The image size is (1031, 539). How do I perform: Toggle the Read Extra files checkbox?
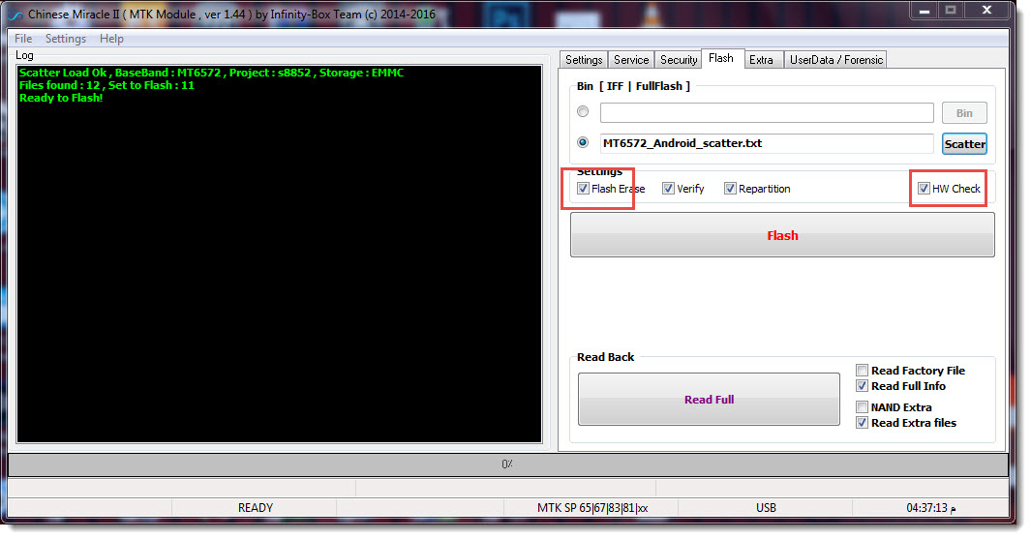pos(862,423)
